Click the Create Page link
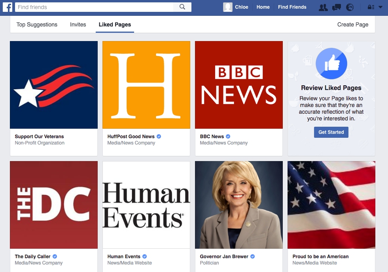Image resolution: width=388 pixels, height=272 pixels. point(353,24)
